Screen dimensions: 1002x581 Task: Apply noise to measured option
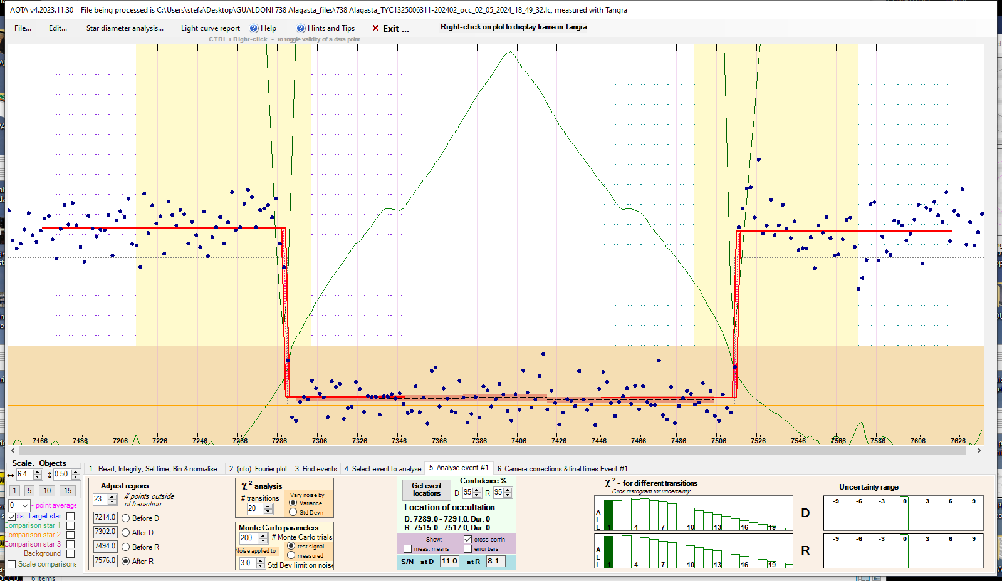(x=291, y=555)
